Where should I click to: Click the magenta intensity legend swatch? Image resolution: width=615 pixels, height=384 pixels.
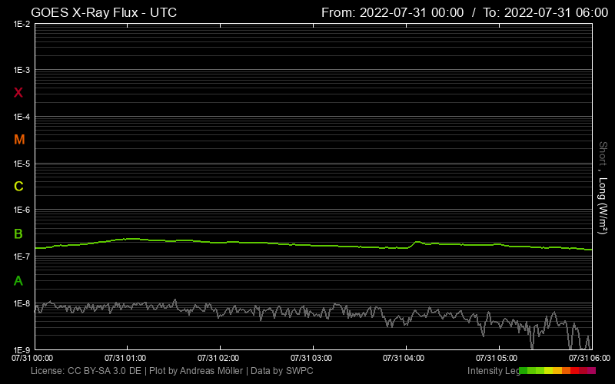591,371
